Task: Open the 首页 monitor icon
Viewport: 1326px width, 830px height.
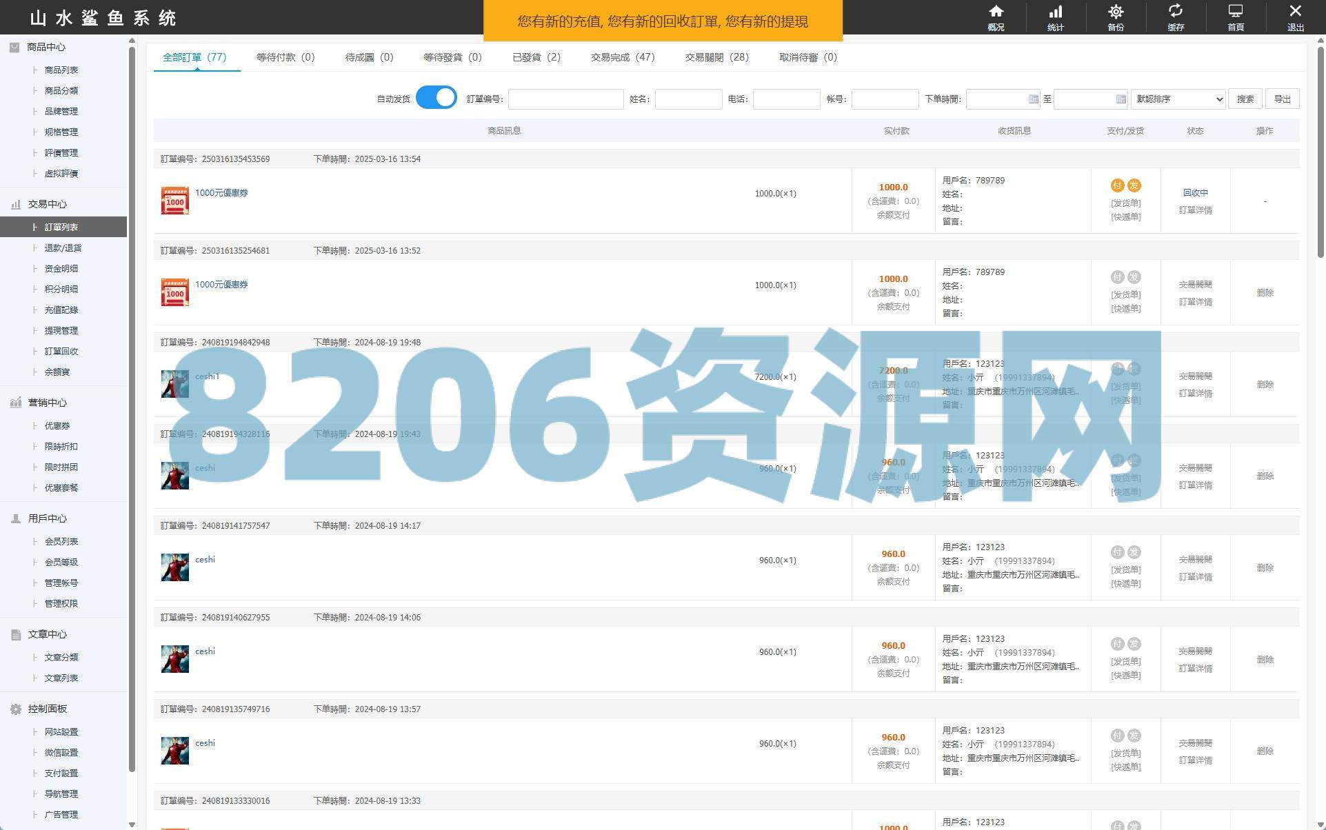Action: (1236, 12)
